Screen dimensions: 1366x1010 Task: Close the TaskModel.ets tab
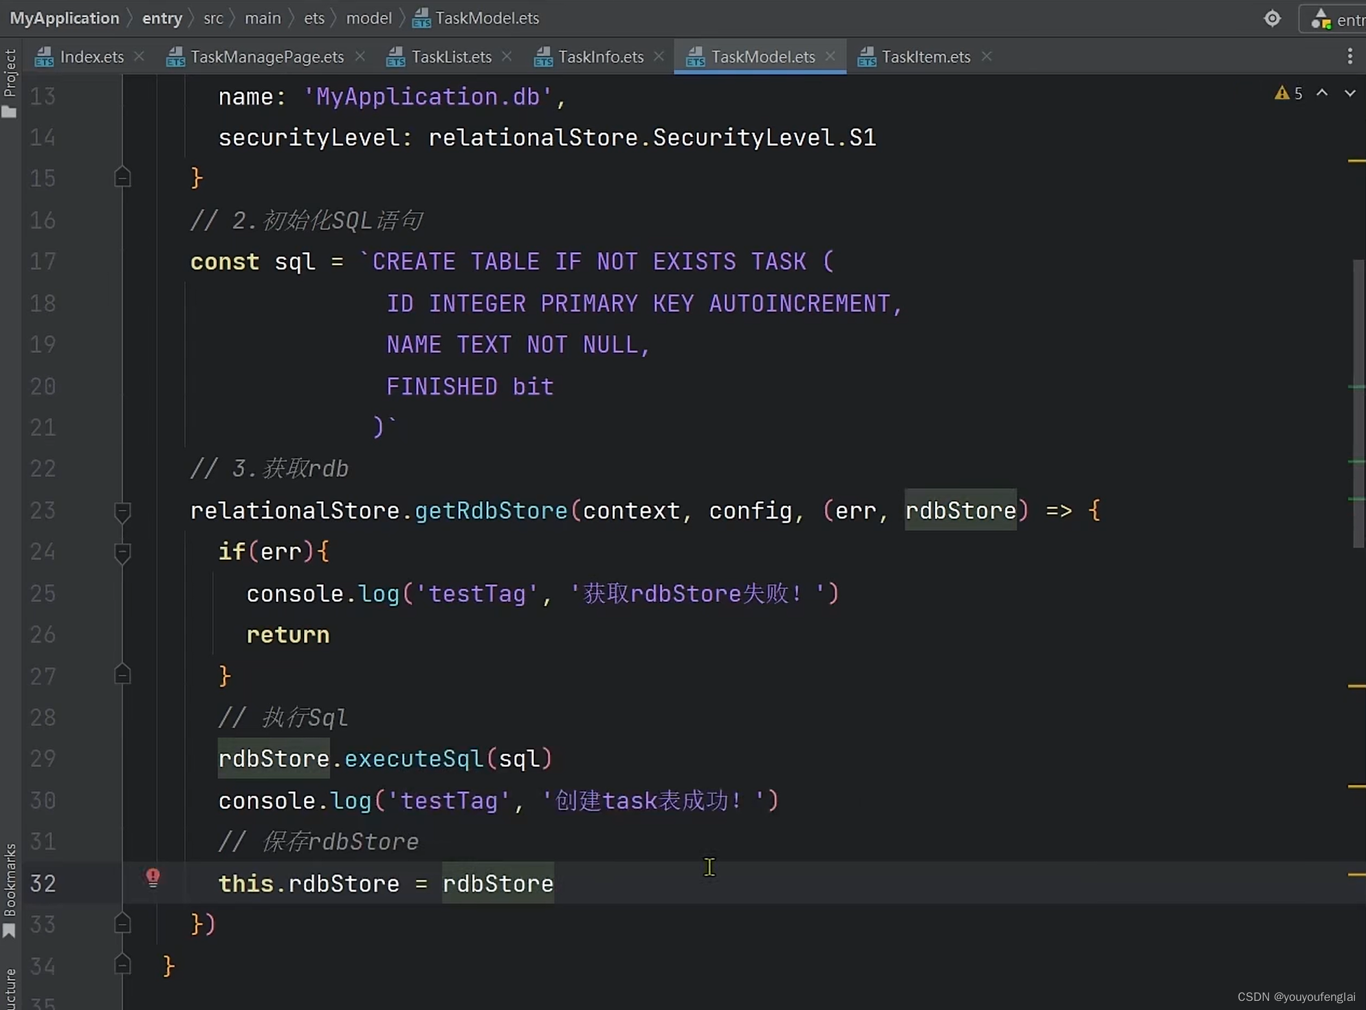point(830,57)
